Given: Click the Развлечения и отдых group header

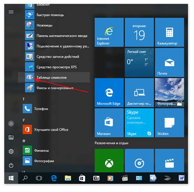Looking at the screenshot, I should pyautogui.click(x=111, y=143).
